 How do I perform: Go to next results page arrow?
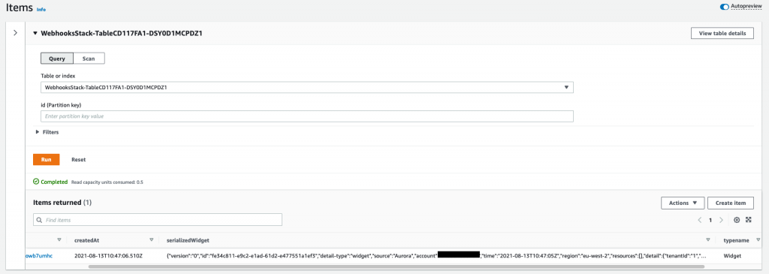(721, 220)
